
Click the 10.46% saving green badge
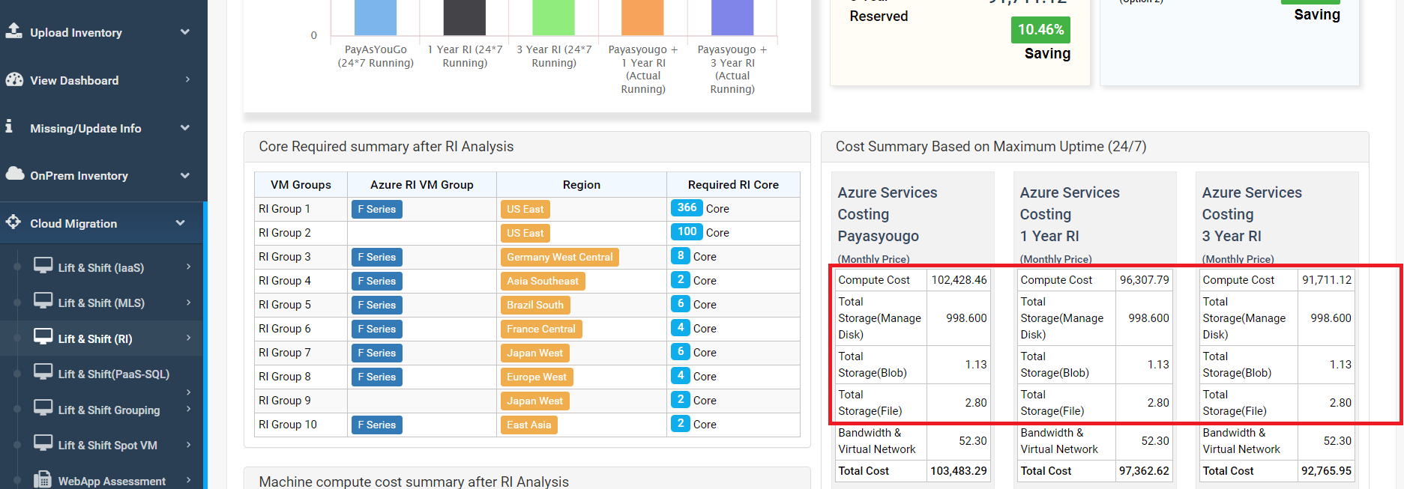[x=1040, y=30]
